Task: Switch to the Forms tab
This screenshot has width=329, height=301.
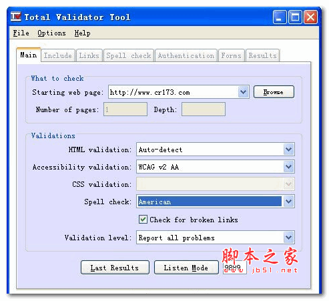Action: (x=232, y=55)
